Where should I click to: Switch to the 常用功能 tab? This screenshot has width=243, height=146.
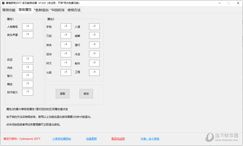[9, 10]
